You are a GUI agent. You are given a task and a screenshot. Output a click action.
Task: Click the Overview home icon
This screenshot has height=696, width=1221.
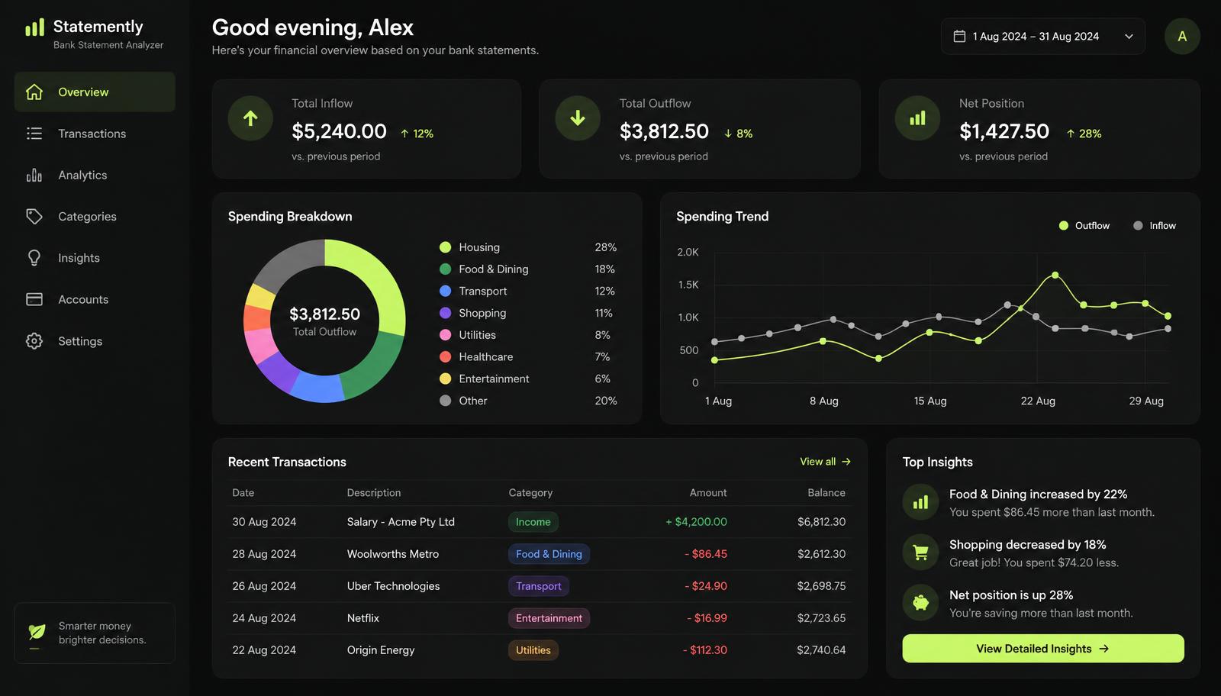[34, 92]
